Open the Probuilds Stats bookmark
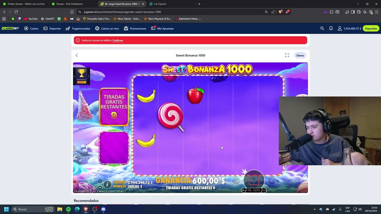This screenshot has height=214, width=381. coord(97,19)
